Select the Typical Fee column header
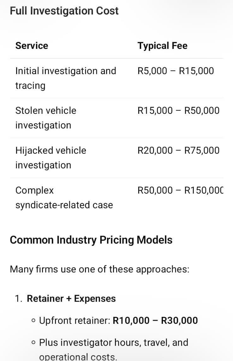Screen dimensions: 233x361 (x=162, y=46)
